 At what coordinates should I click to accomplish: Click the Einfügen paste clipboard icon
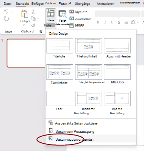coord(24,14)
